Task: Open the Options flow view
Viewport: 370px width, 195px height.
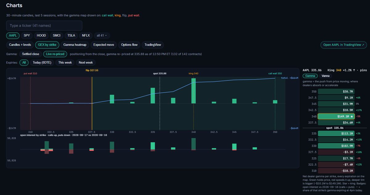Action: click(129, 45)
